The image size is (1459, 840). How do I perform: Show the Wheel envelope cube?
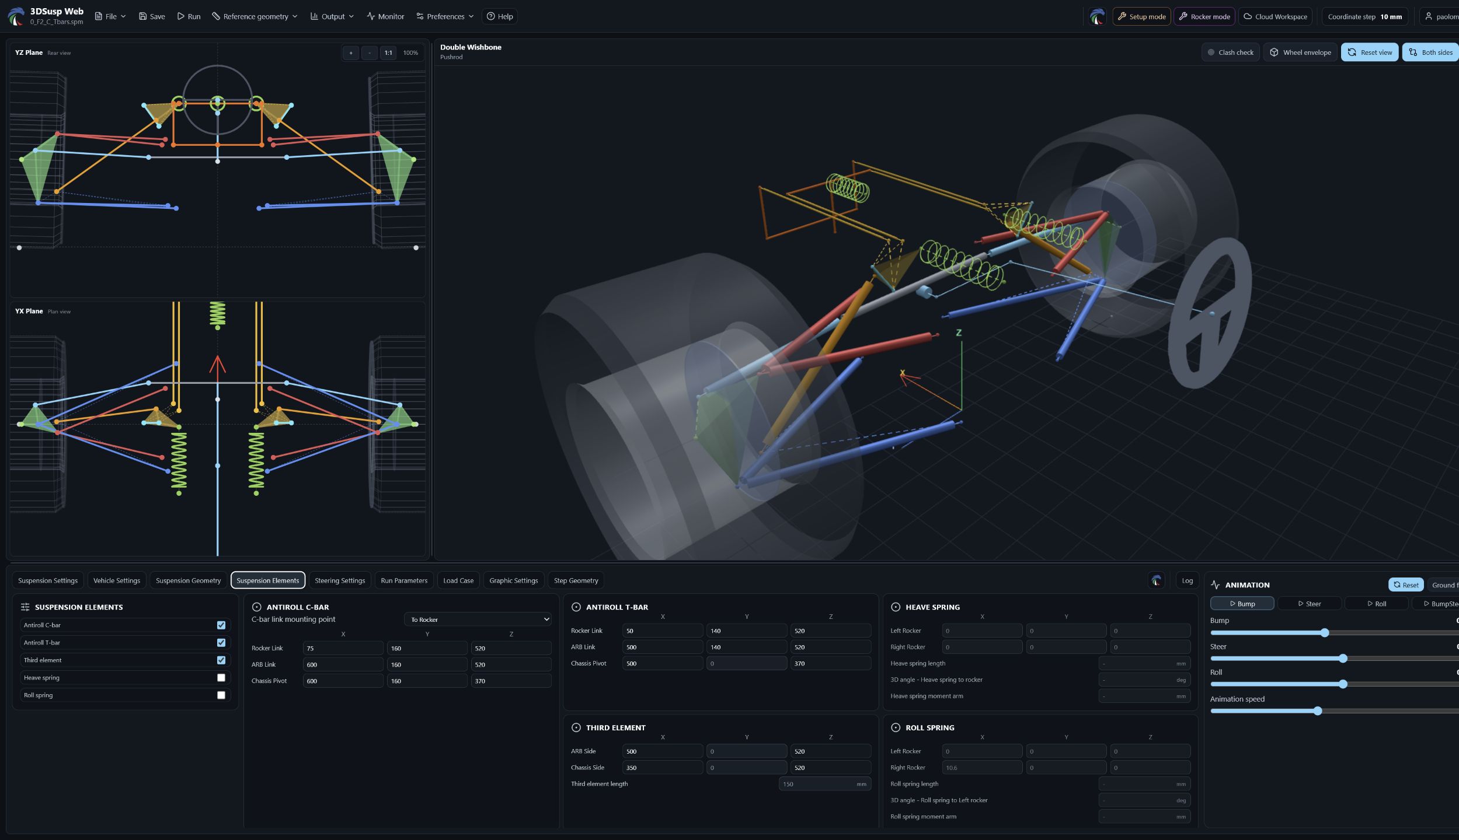tap(1300, 52)
